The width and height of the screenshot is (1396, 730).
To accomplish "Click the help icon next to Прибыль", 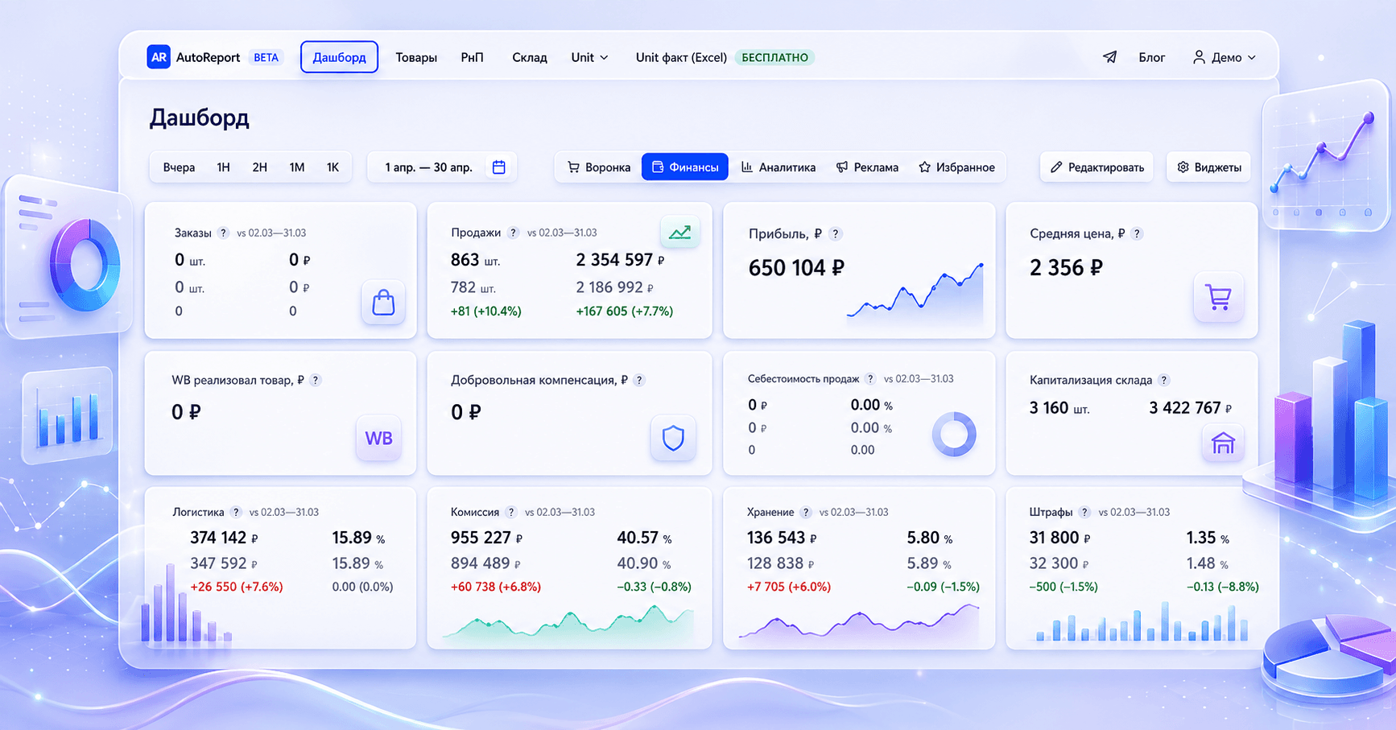I will tap(836, 234).
